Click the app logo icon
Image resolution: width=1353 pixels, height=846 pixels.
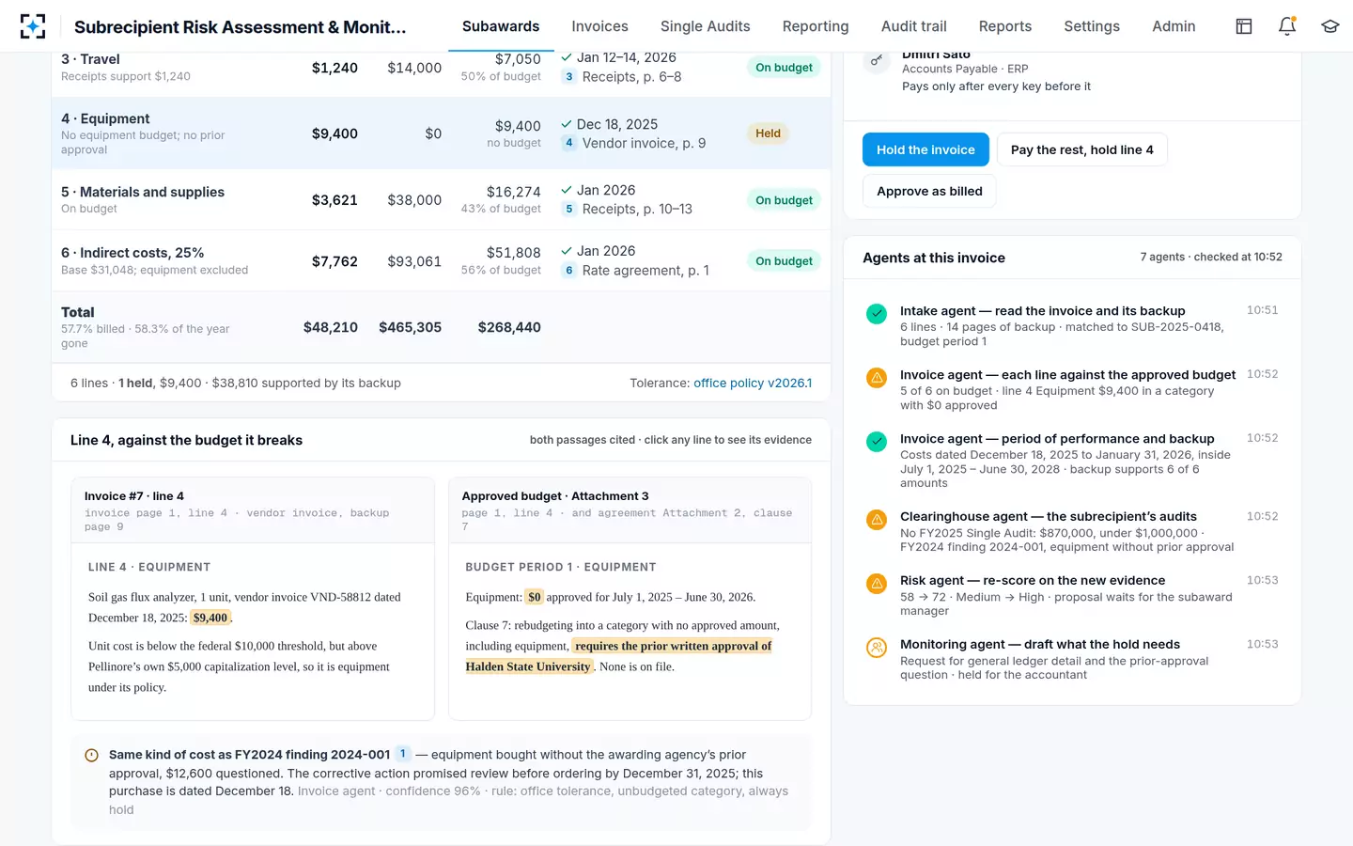[33, 26]
